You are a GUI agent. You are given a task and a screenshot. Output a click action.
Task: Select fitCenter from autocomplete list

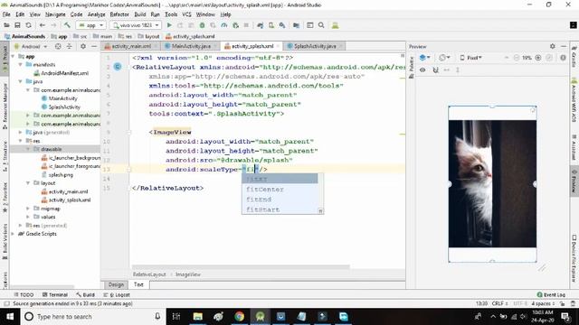(280, 189)
